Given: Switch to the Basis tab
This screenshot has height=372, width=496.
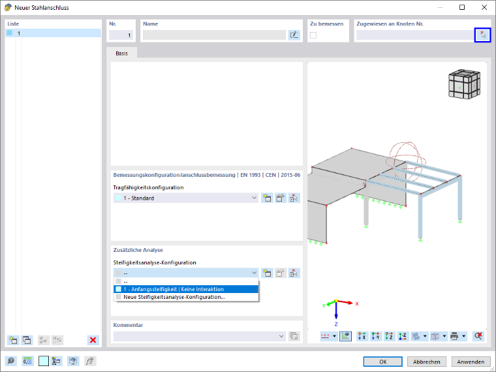Looking at the screenshot, I should coord(122,53).
